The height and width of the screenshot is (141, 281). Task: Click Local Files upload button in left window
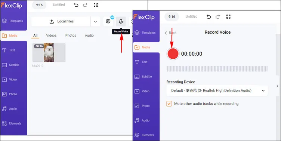coord(61,22)
